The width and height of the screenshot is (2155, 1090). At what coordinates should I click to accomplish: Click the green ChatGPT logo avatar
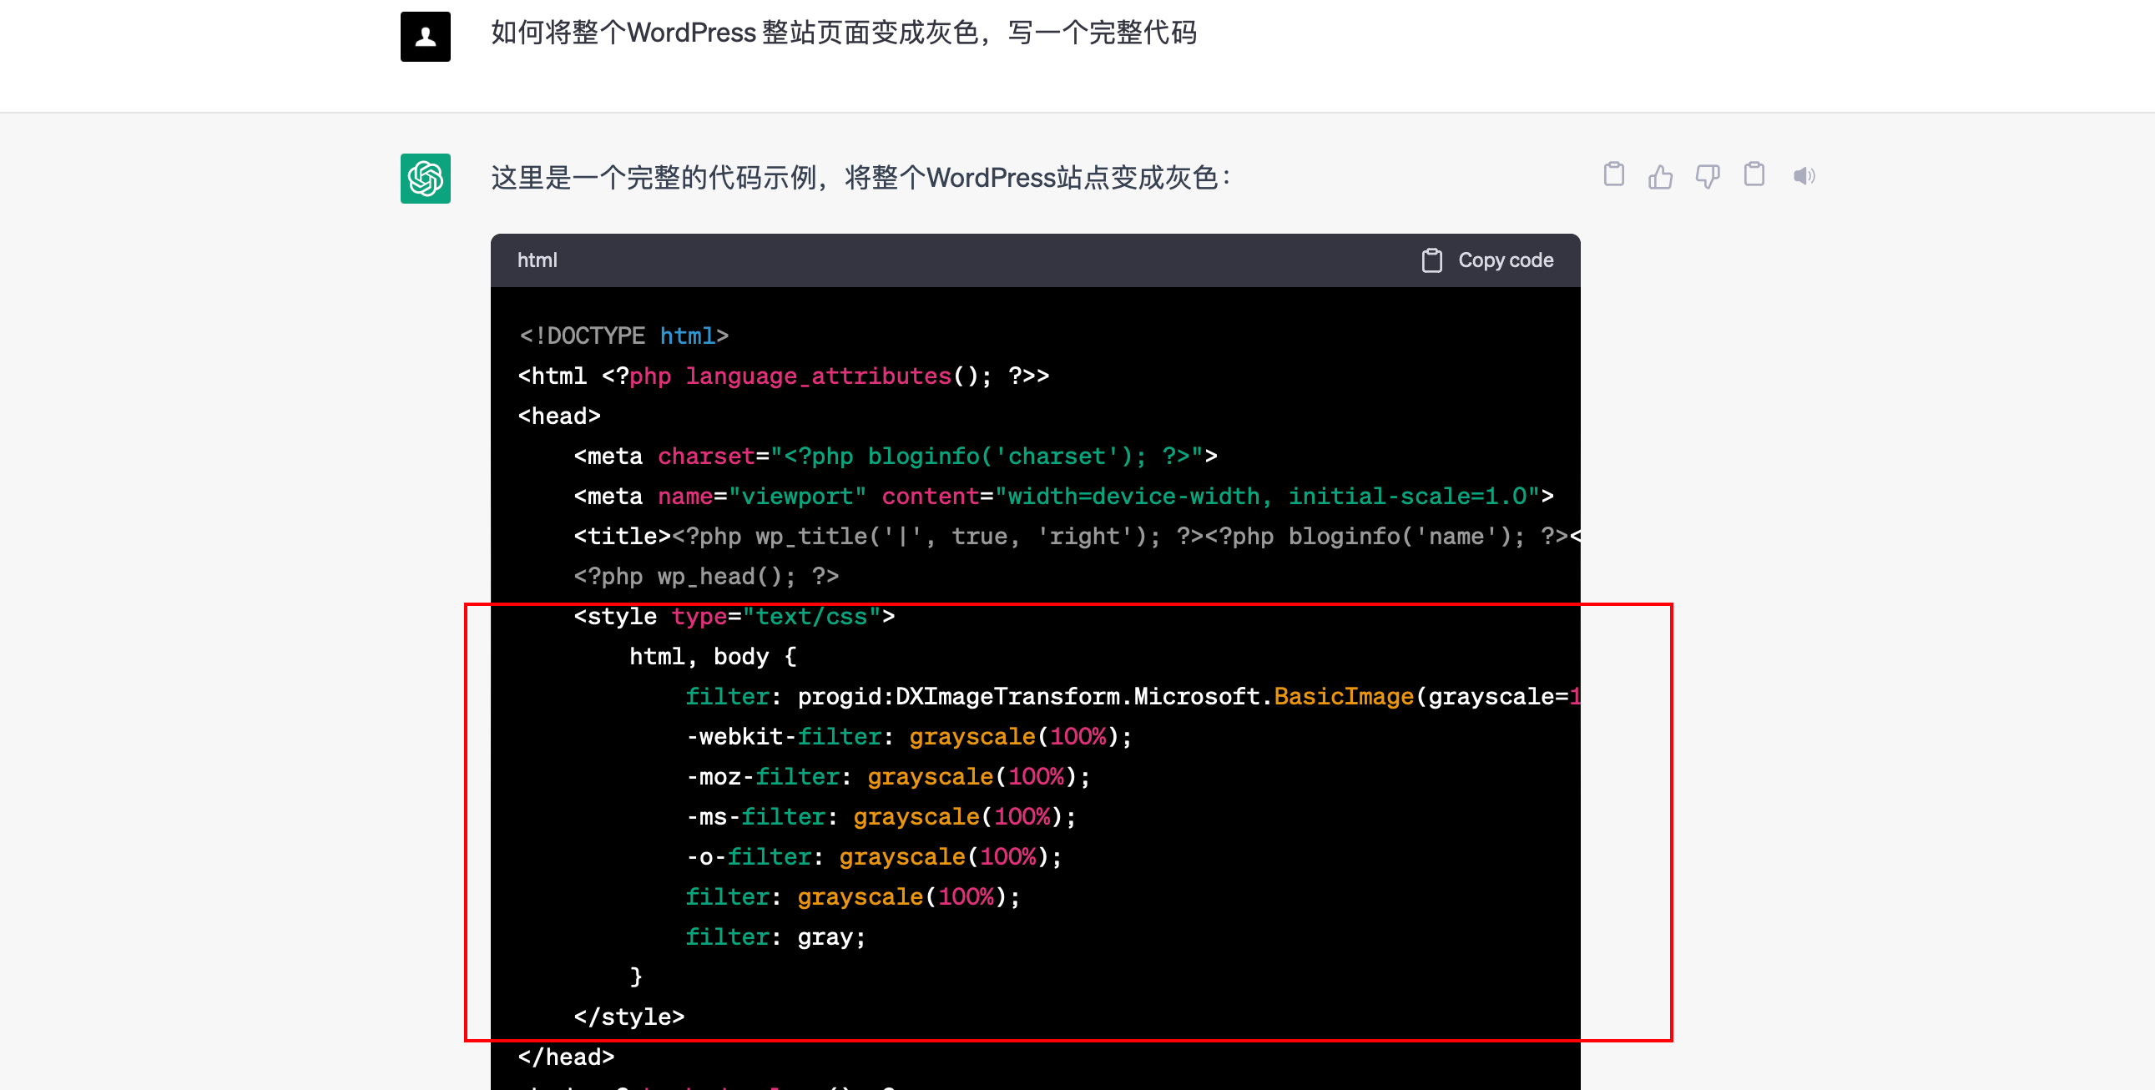coord(425,178)
